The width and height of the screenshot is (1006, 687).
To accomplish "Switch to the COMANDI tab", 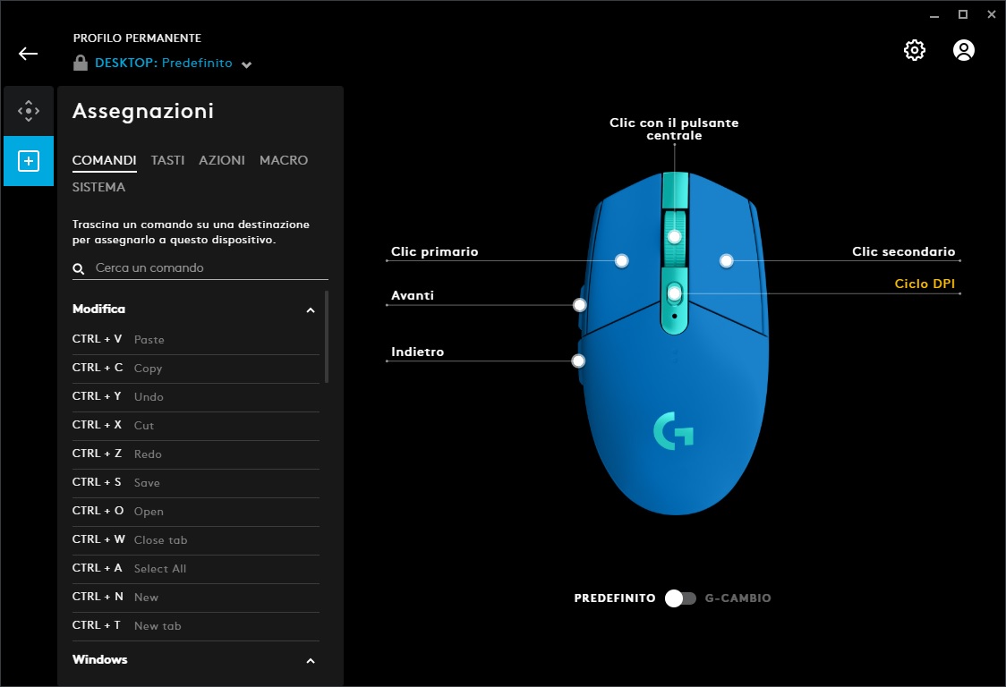I will (104, 160).
